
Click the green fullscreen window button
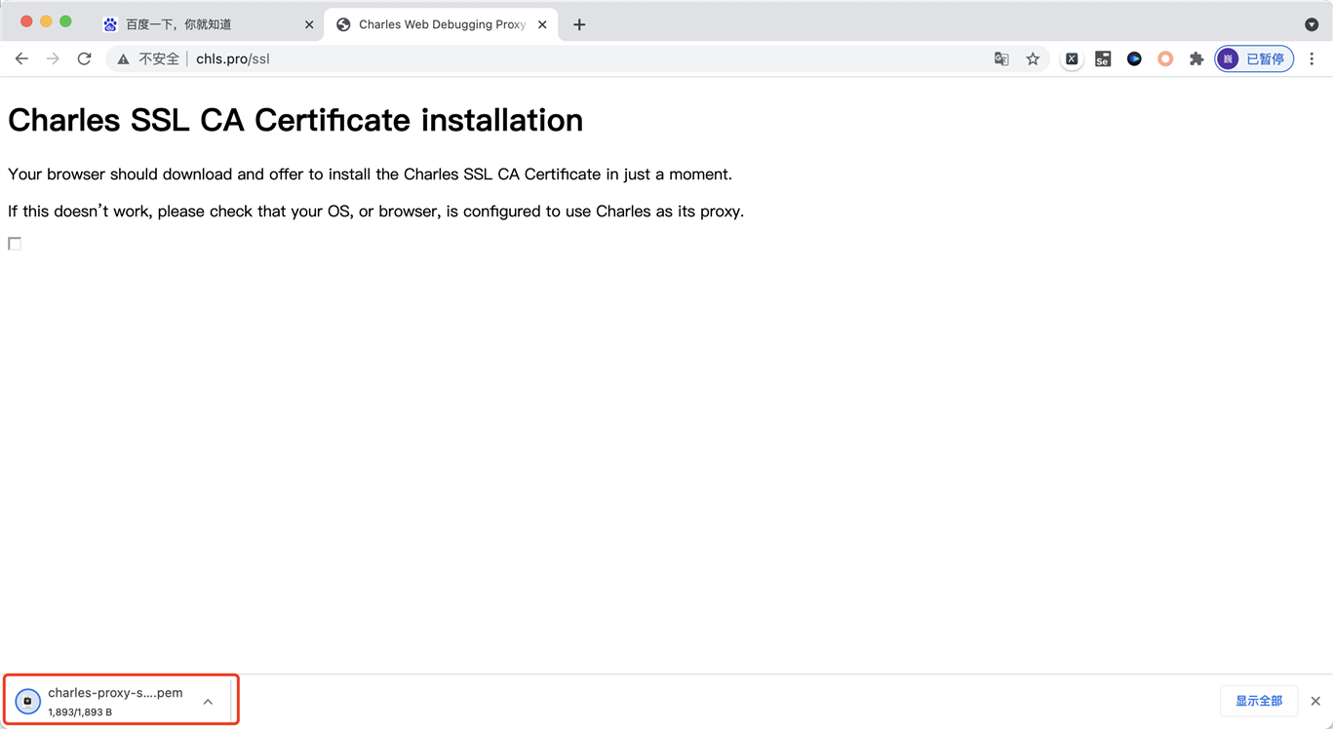pos(65,21)
